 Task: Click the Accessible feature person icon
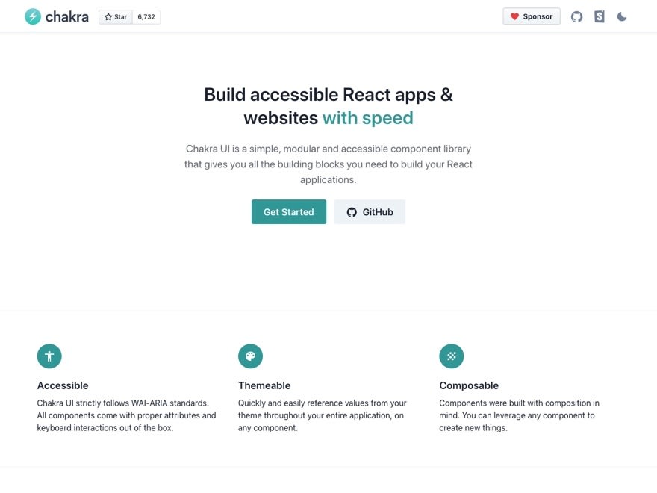(x=49, y=356)
